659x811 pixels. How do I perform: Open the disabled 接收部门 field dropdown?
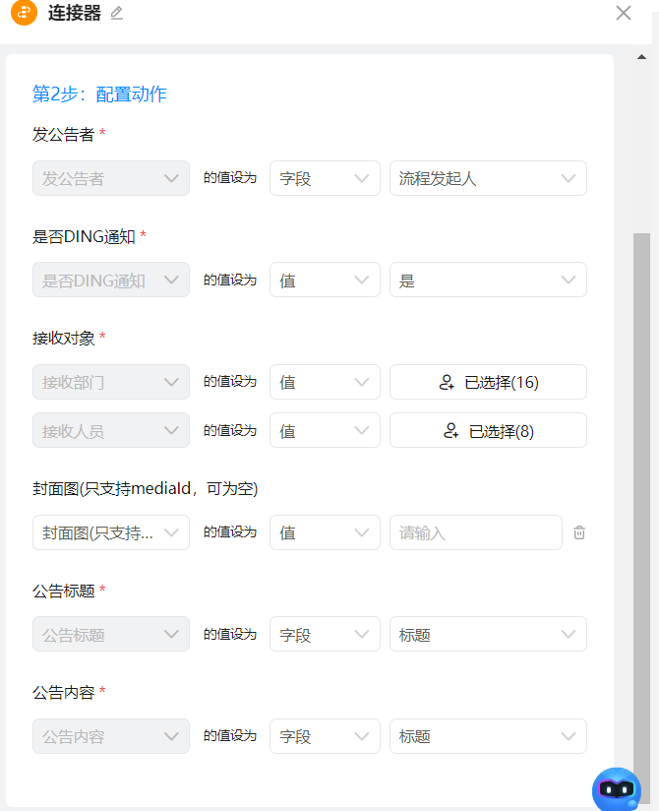click(111, 382)
